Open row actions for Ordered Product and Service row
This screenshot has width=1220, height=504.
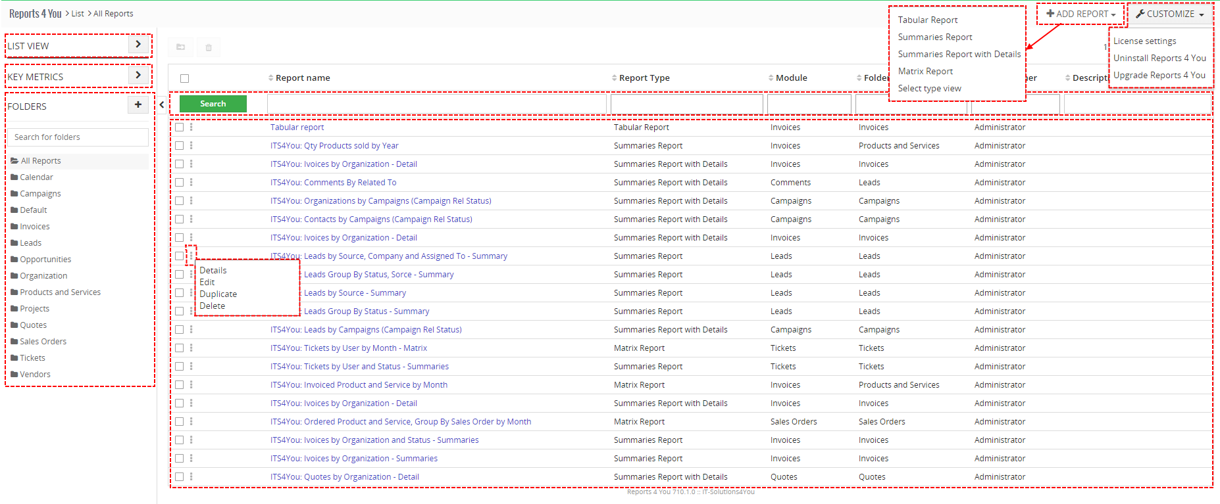point(191,422)
